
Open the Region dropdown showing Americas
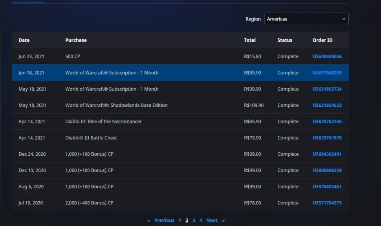[306, 19]
